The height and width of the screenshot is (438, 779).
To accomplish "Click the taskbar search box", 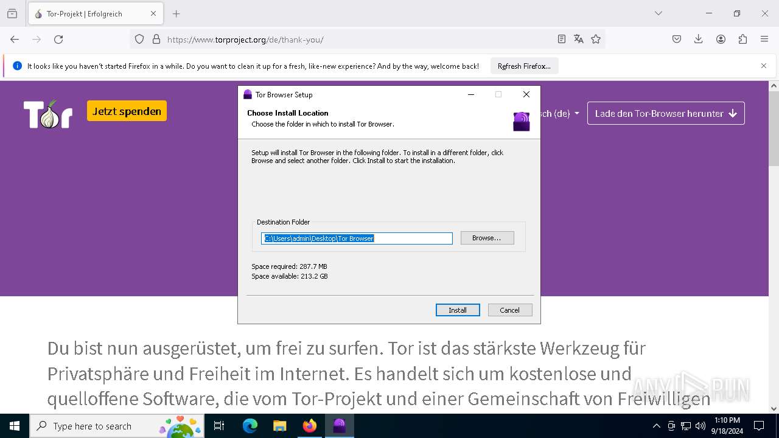I will pyautogui.click(x=116, y=426).
